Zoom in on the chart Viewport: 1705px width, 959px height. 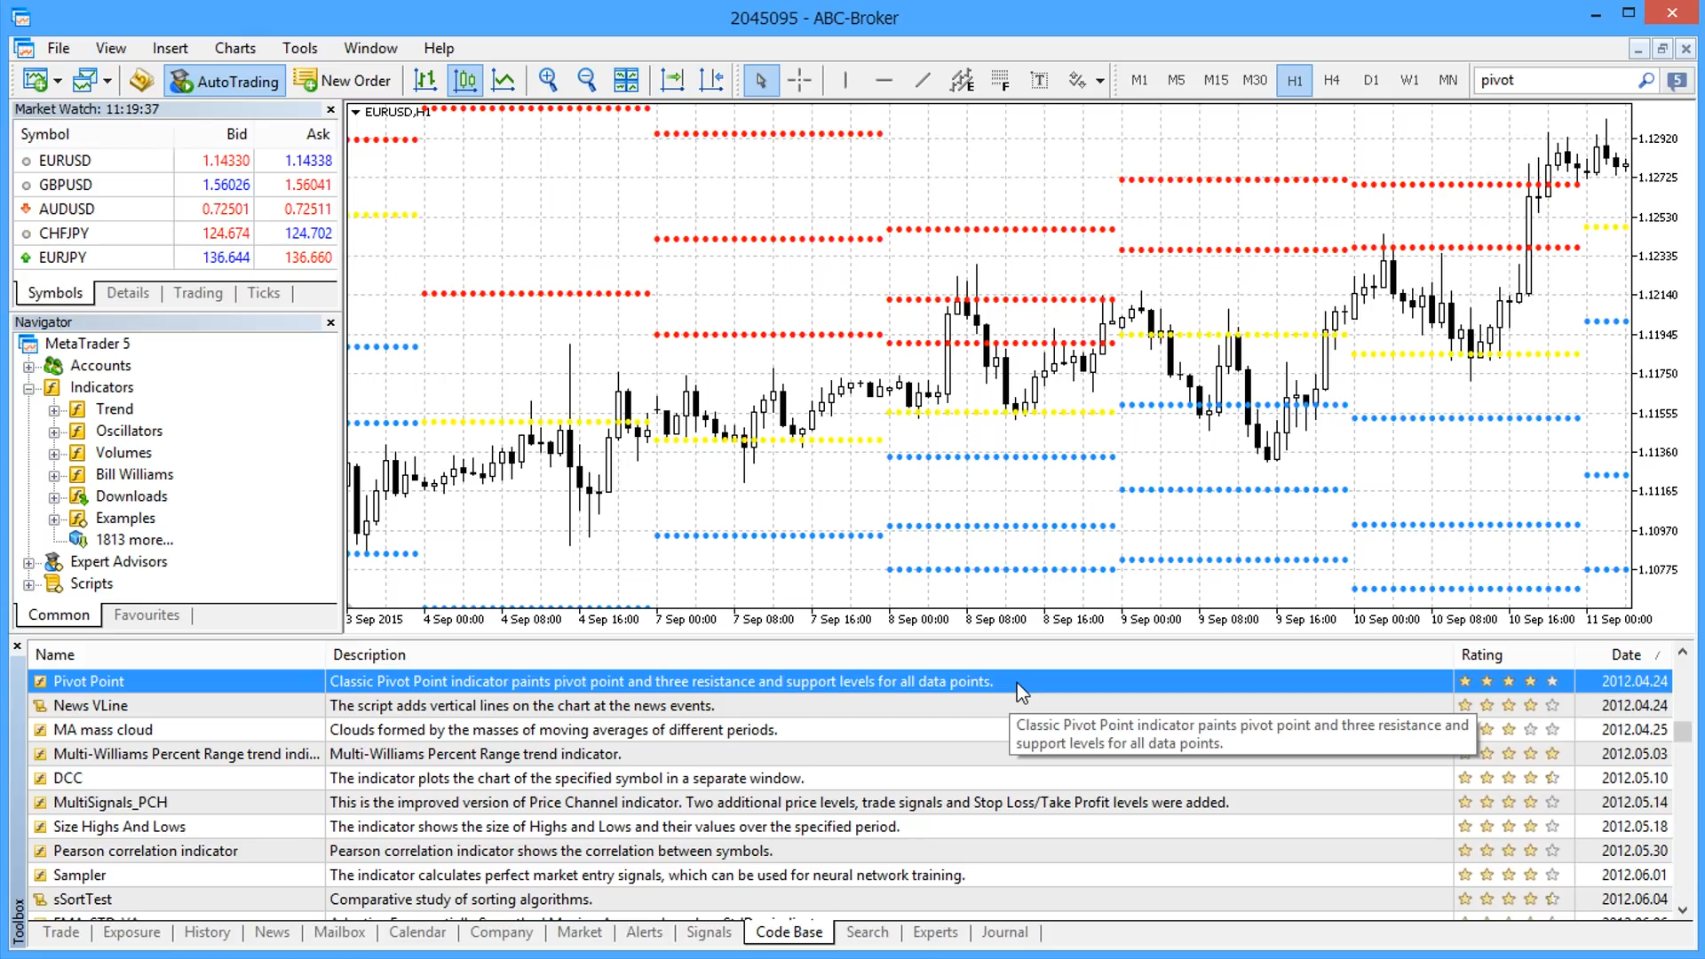click(548, 81)
